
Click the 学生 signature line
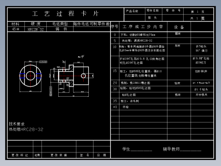(x=137, y=149)
